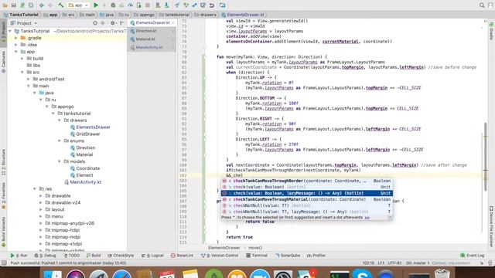
Task: Click the Attach debugger to process icon
Action: click(139, 5)
